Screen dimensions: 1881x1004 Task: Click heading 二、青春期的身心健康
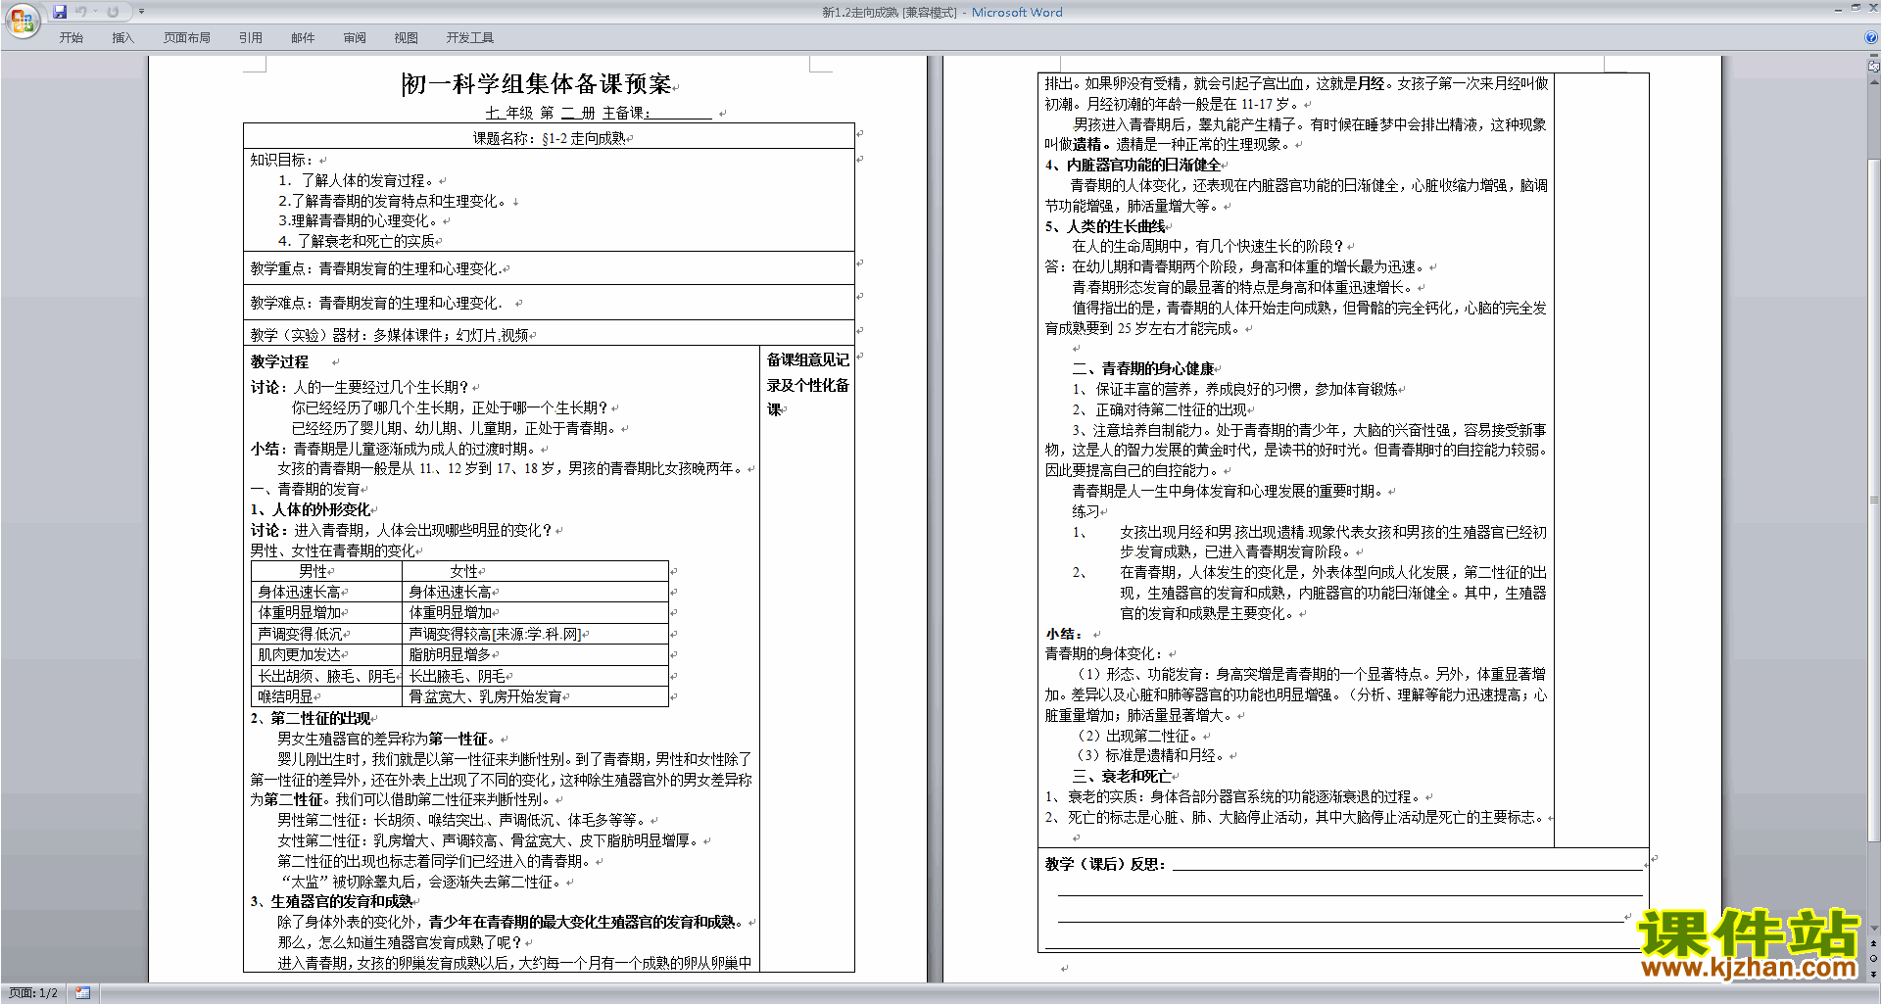pos(1143,368)
